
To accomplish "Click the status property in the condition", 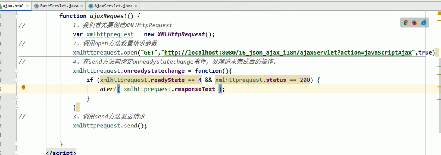I will click(x=276, y=80).
